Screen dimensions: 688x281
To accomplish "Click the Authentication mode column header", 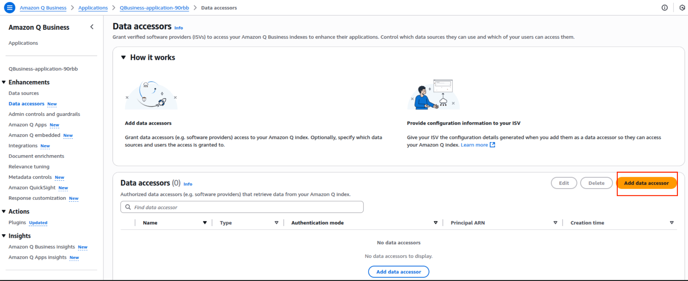I will click(317, 223).
